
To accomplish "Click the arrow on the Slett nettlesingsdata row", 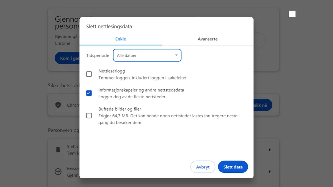I will (x=270, y=150).
